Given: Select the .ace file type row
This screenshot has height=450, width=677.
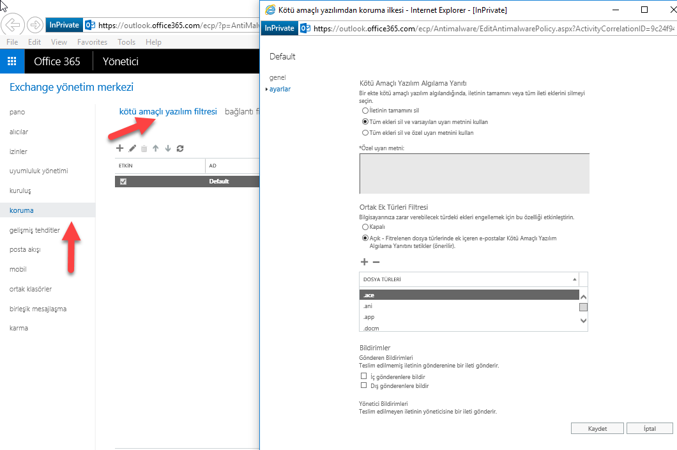Looking at the screenshot, I should coord(469,295).
